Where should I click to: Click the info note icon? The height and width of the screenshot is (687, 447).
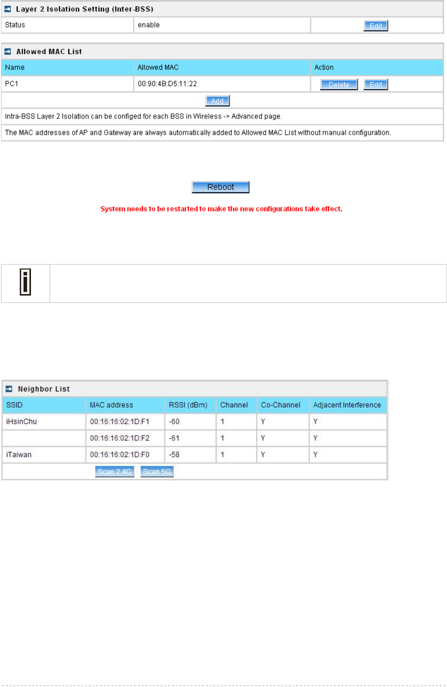(x=25, y=282)
